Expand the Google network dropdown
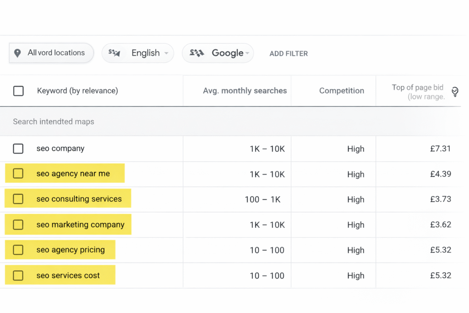469x313 pixels. [228, 53]
